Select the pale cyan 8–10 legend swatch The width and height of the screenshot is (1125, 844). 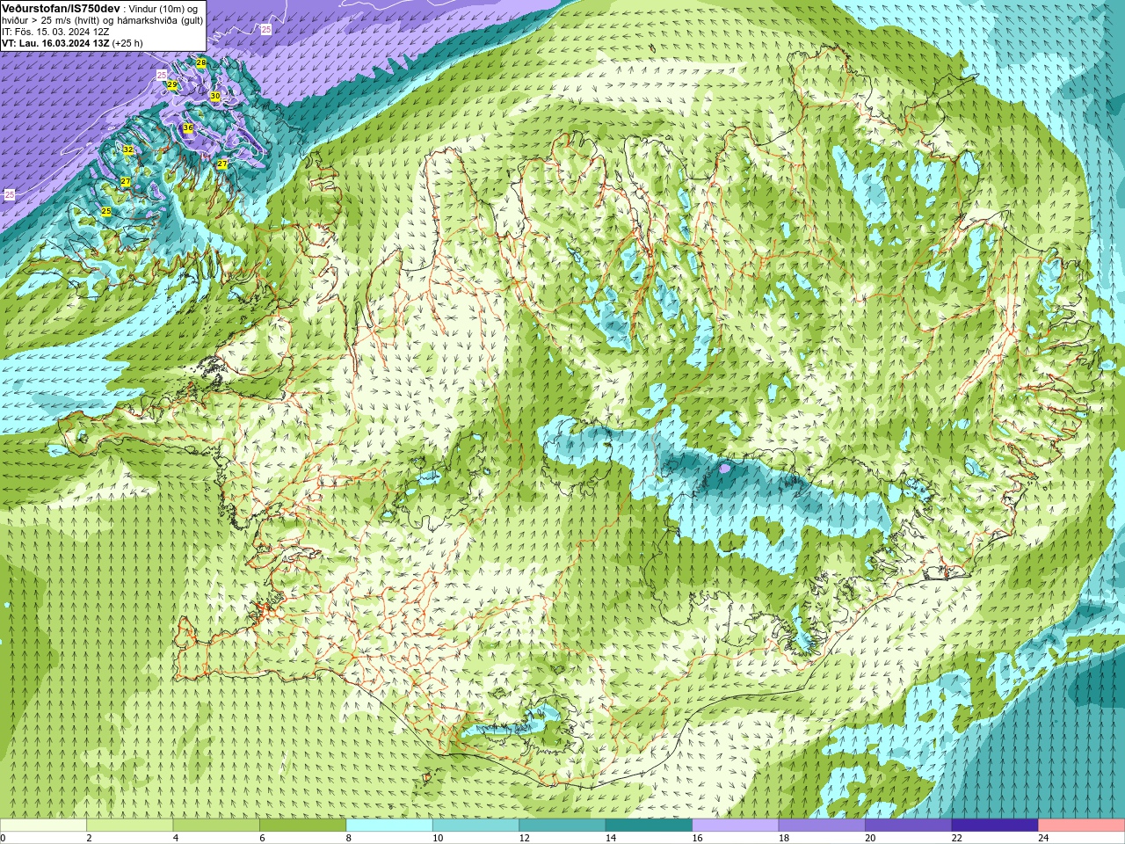[x=389, y=826]
